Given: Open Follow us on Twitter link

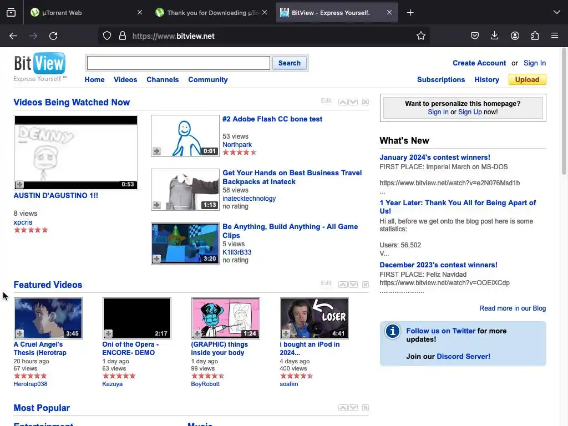Looking at the screenshot, I should click(441, 331).
